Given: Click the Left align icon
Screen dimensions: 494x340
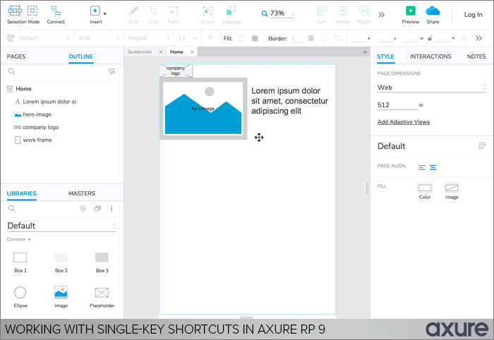Looking at the screenshot, I should coord(323,11).
